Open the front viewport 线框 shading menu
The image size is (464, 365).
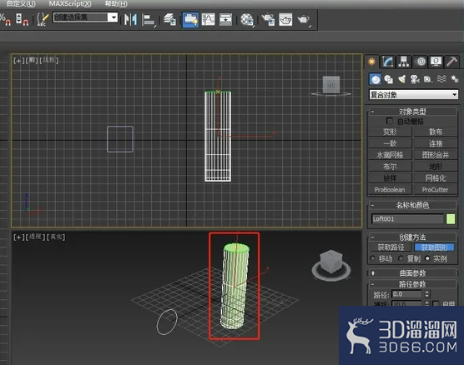tap(49, 60)
